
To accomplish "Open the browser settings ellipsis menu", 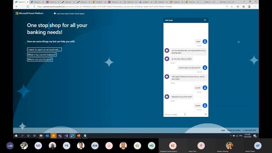I will pyautogui.click(x=255, y=7).
